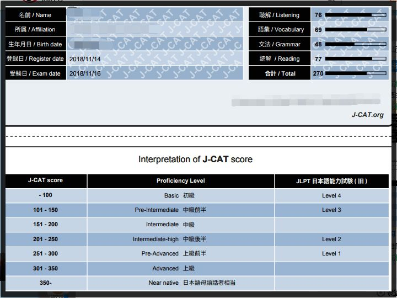Click the Vocabulary score value 69
397x298 pixels.
click(x=318, y=30)
